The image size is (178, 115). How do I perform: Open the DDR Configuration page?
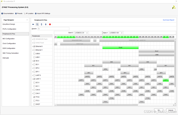pyautogui.click(x=9, y=48)
